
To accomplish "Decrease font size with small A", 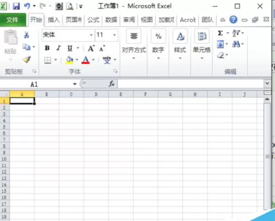I will pyautogui.click(x=102, y=48).
